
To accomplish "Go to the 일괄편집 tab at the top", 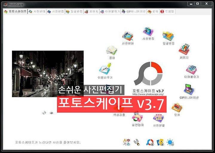I will [74, 12].
